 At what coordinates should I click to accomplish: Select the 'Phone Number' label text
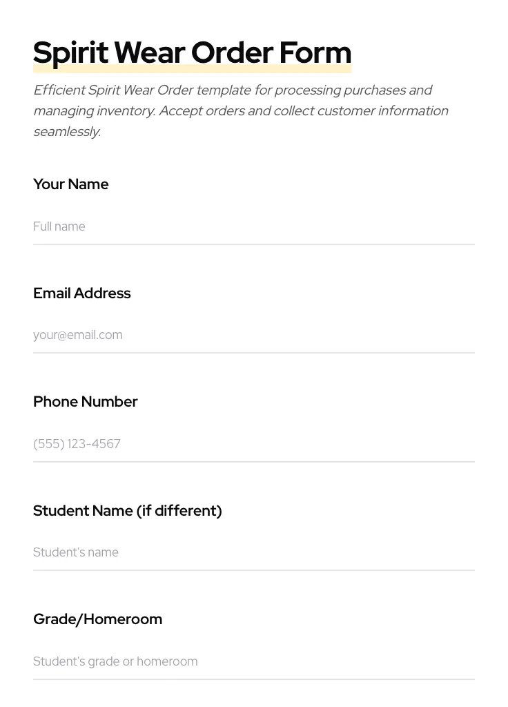(x=85, y=402)
